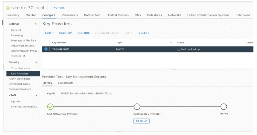
Task: Open the ADD dropdown menu
Action: pyautogui.click(x=49, y=33)
